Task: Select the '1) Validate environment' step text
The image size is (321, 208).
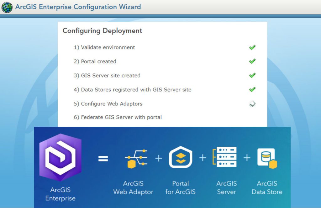Action: pos(104,48)
